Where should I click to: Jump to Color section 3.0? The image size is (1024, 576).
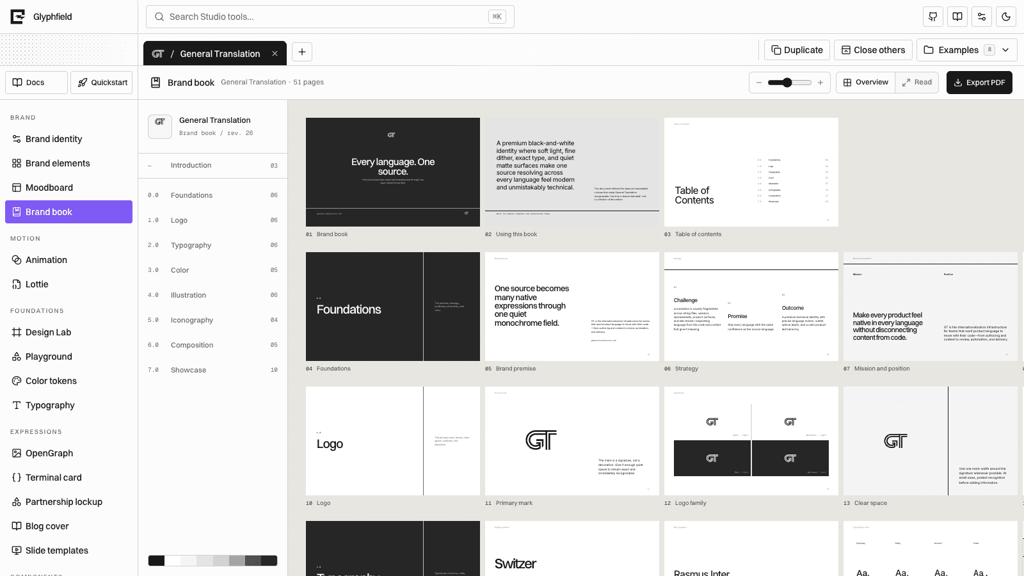click(x=212, y=270)
